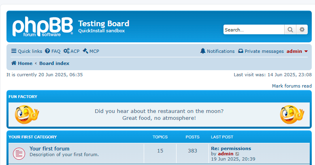Click the Home house icon

[x=14, y=63]
